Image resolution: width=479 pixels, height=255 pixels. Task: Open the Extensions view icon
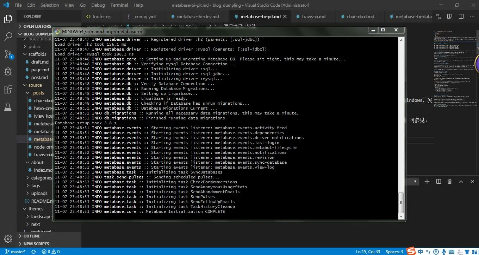[8, 89]
